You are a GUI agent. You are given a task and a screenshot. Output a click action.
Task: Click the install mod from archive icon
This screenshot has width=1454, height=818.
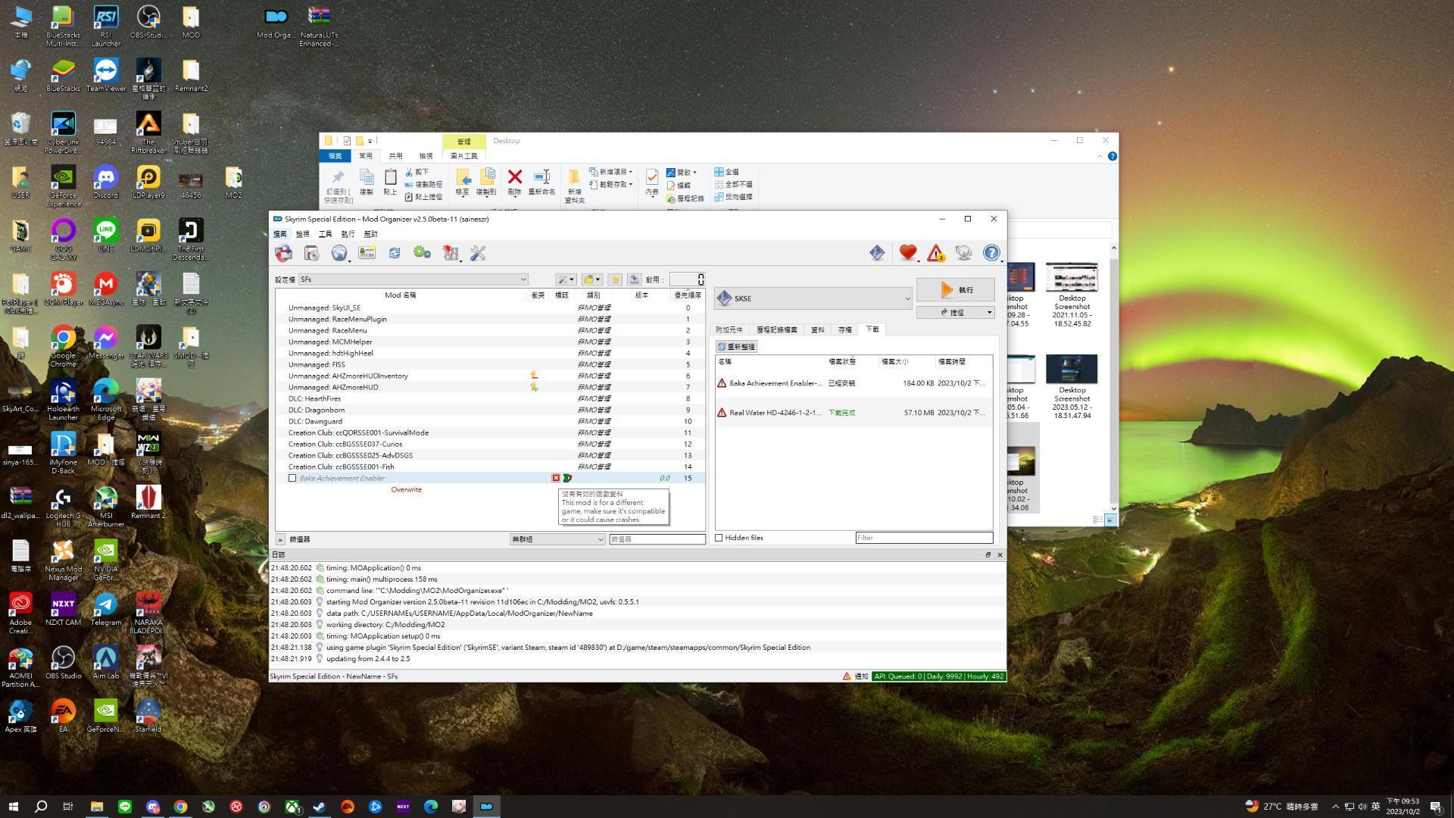(311, 253)
